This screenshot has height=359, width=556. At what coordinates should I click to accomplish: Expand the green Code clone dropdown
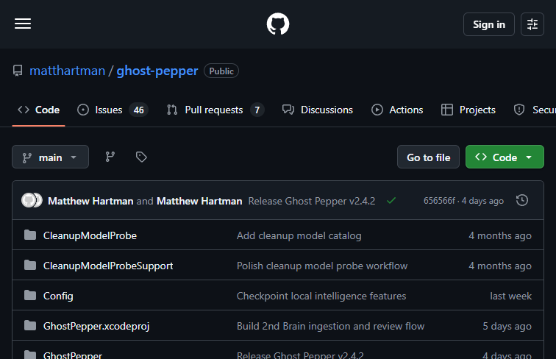click(505, 157)
